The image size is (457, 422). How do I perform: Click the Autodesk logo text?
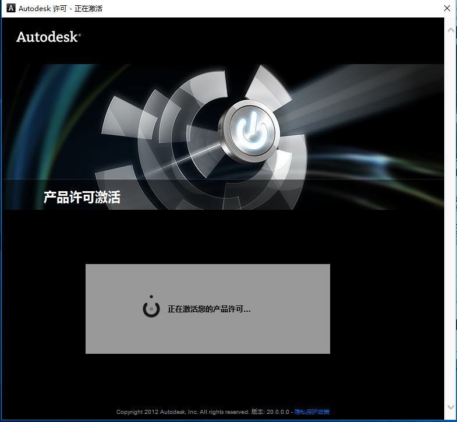(48, 37)
